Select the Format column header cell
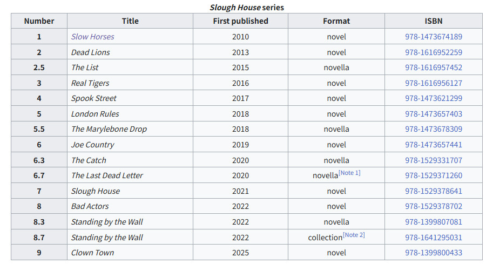Image resolution: width=486 pixels, height=264 pixels. pyautogui.click(x=336, y=21)
